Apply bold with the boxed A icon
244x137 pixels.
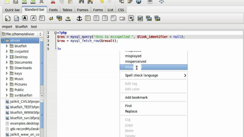[x=25, y=18]
